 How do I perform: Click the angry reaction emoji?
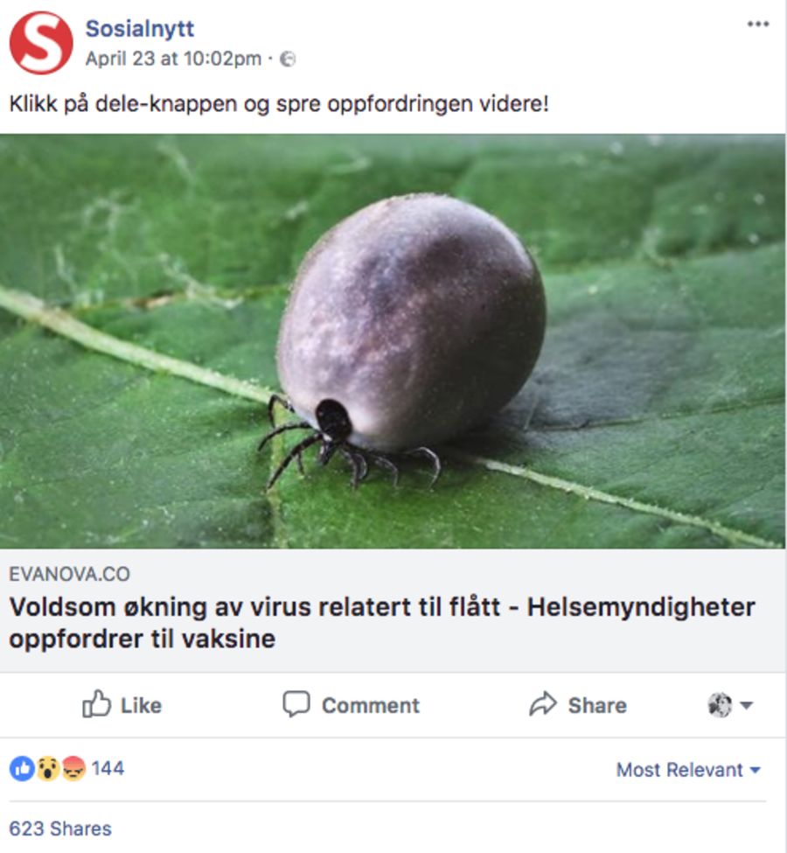73,769
